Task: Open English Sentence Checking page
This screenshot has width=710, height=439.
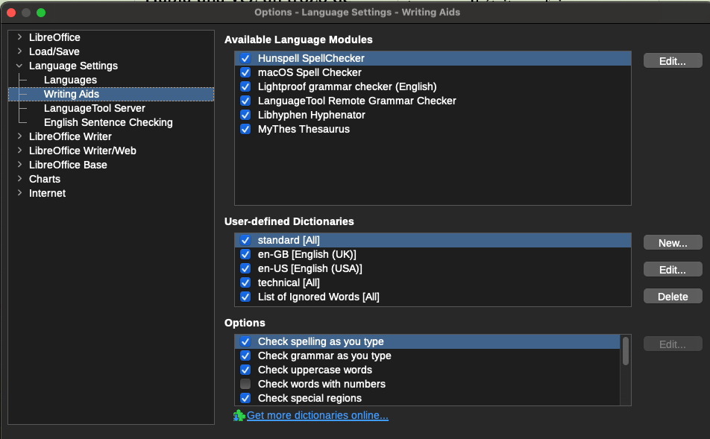Action: (108, 123)
